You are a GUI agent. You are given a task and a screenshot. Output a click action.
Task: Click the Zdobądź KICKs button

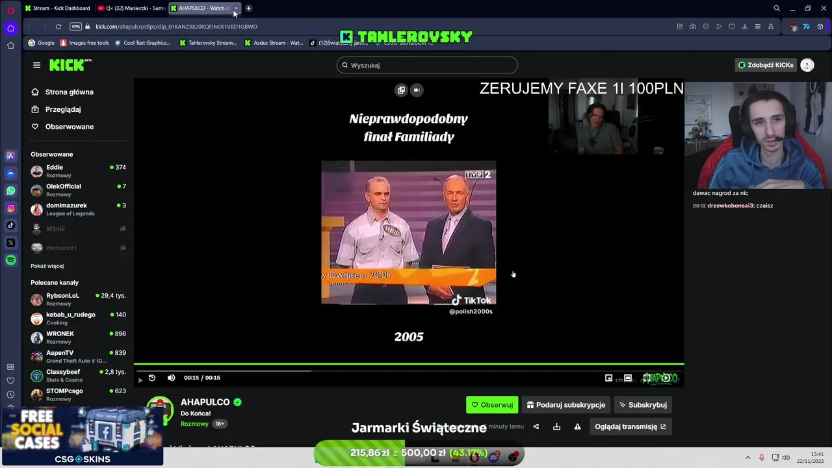[765, 65]
